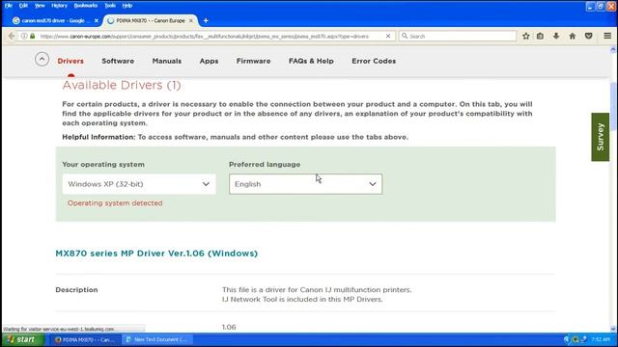Open the Edit menu
618x347 pixels.
[x=23, y=6]
